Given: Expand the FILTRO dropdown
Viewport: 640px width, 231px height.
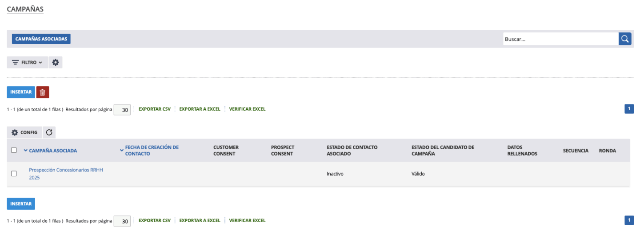Looking at the screenshot, I should pyautogui.click(x=28, y=63).
